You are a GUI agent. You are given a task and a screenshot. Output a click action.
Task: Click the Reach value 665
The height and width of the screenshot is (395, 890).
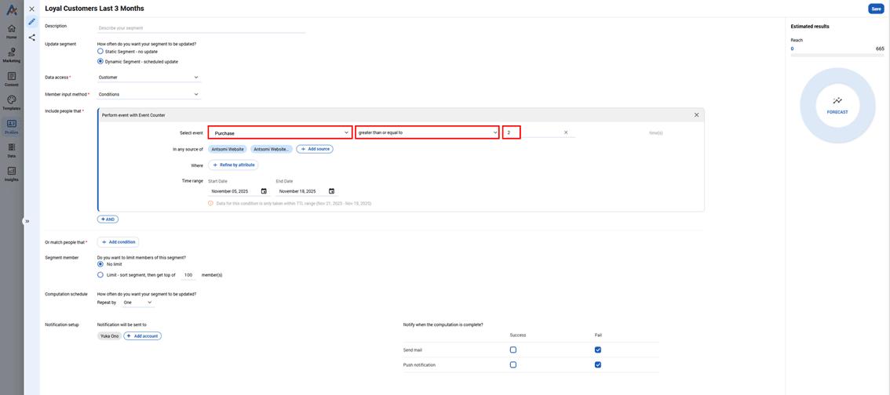pos(880,49)
